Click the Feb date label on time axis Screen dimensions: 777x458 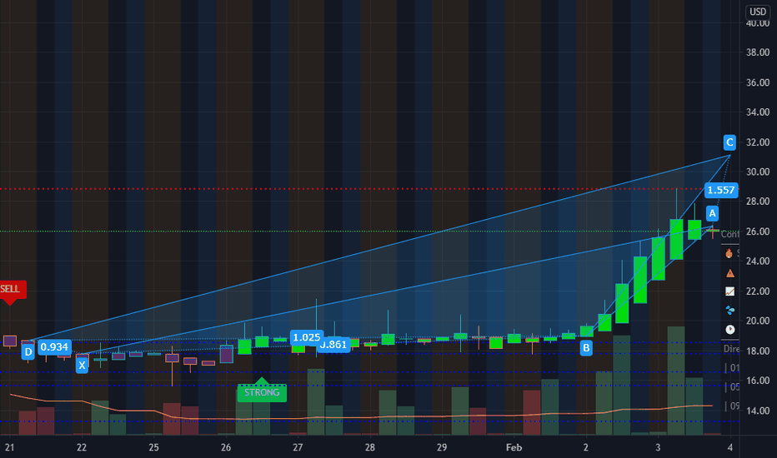[514, 448]
